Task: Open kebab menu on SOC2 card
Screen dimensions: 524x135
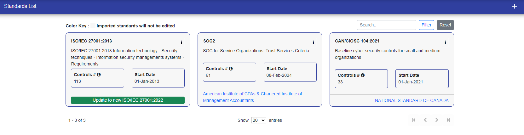Action: (313, 42)
